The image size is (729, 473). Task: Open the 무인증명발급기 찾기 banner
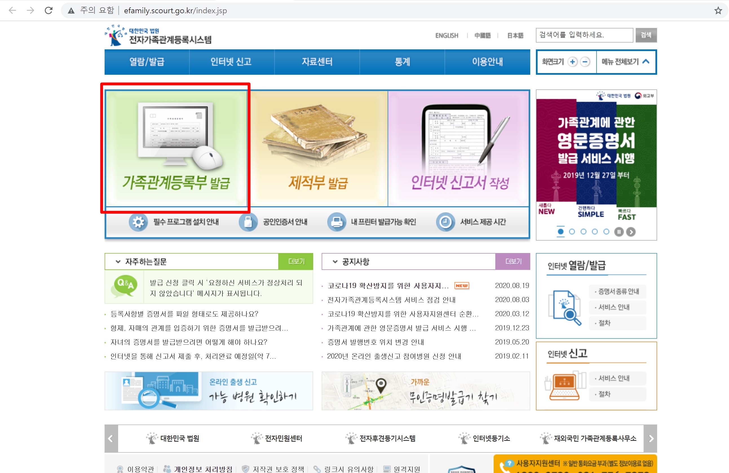tap(426, 391)
